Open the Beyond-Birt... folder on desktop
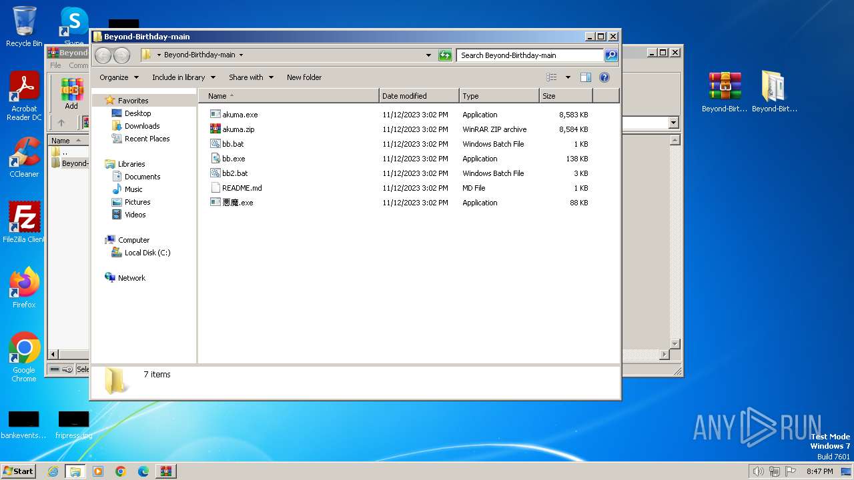Image resolution: width=854 pixels, height=480 pixels. click(x=775, y=92)
